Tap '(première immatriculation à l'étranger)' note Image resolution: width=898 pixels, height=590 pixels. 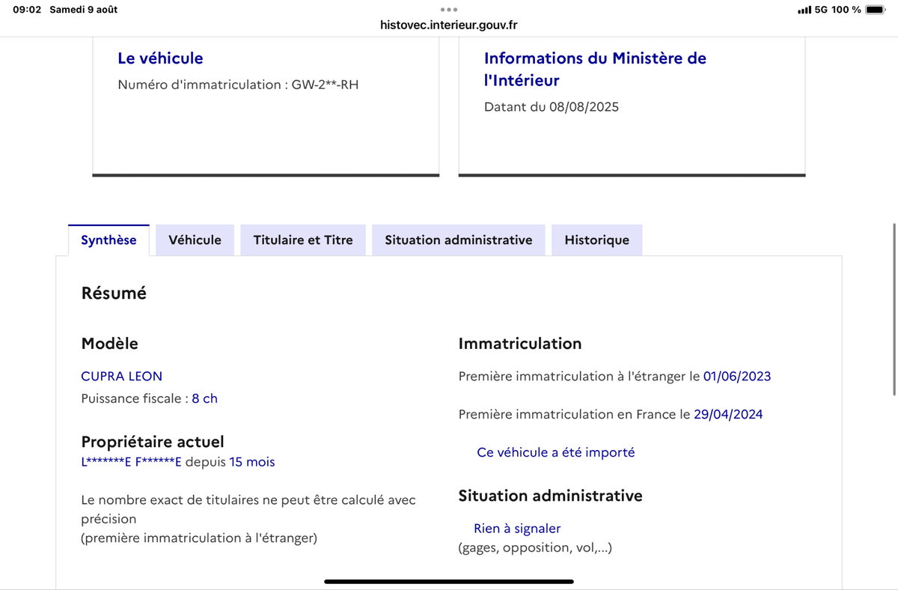pos(199,538)
